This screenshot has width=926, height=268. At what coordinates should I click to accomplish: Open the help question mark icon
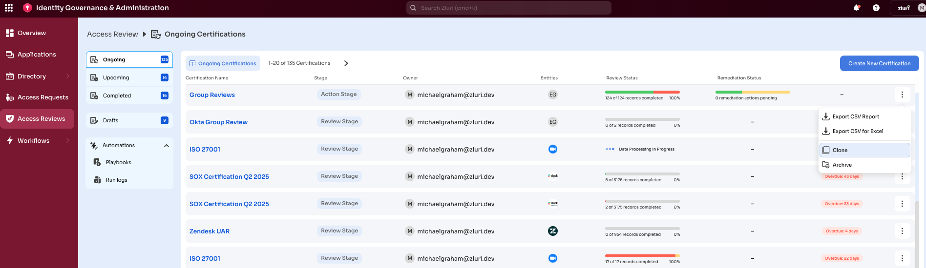coord(876,8)
